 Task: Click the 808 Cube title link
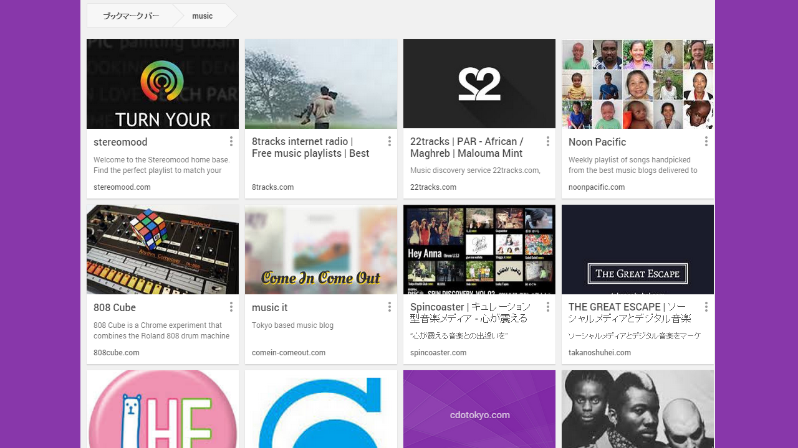(x=115, y=308)
